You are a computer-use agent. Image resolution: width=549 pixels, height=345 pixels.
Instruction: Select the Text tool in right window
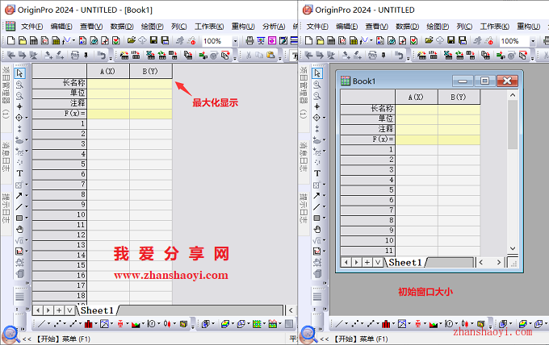[317, 173]
